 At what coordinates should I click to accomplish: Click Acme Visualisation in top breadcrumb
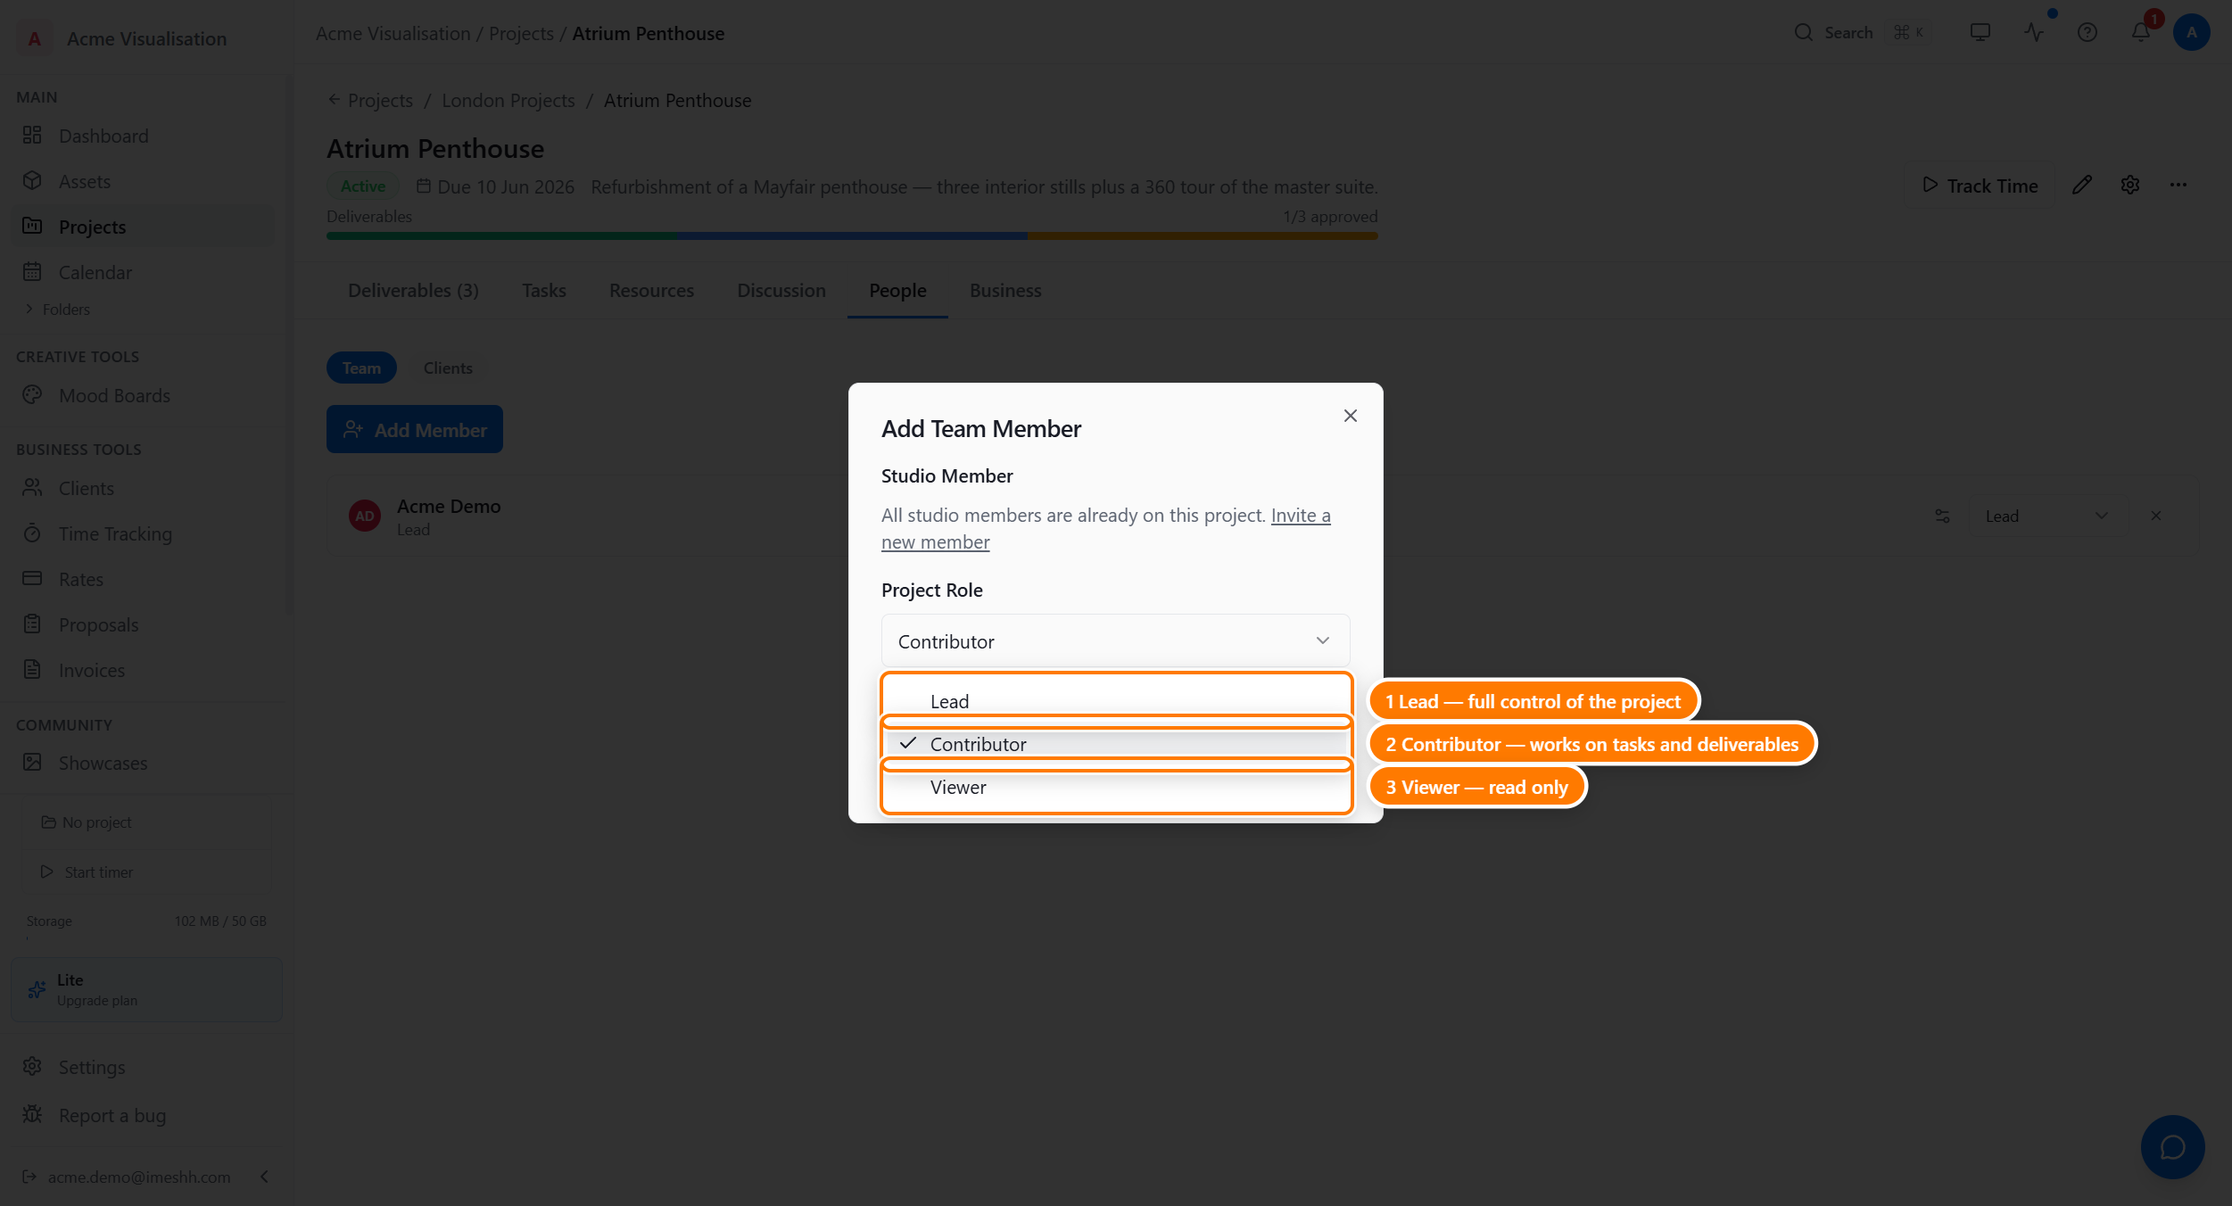(393, 33)
